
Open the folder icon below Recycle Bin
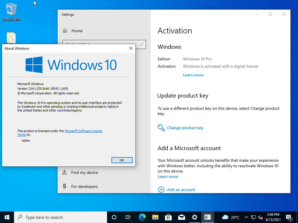(x=11, y=38)
